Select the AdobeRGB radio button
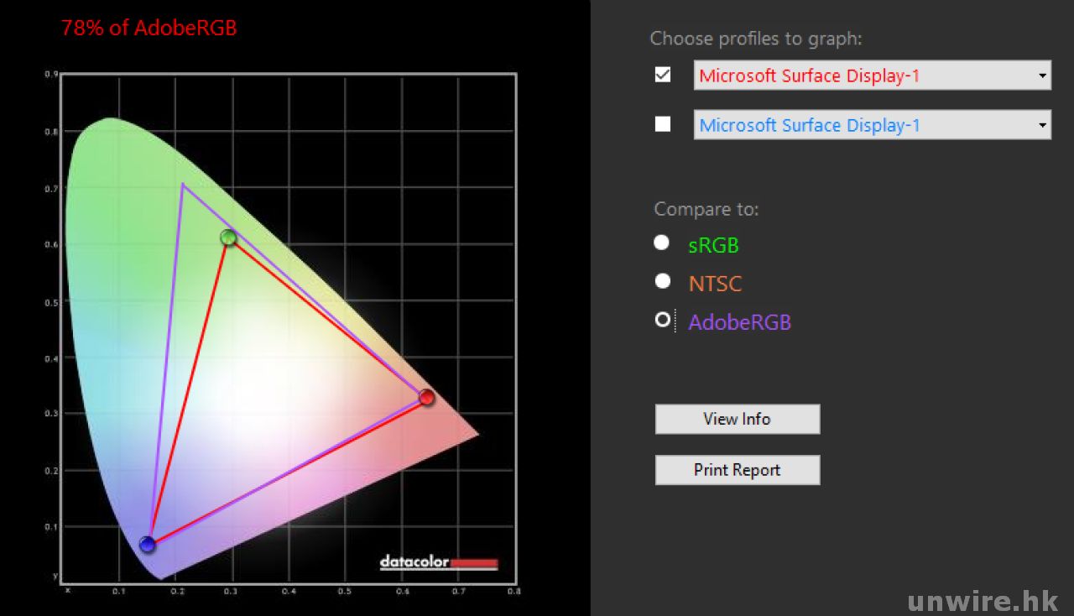 point(663,320)
